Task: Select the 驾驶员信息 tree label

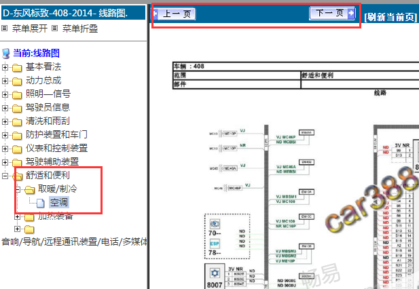Action: [x=48, y=108]
